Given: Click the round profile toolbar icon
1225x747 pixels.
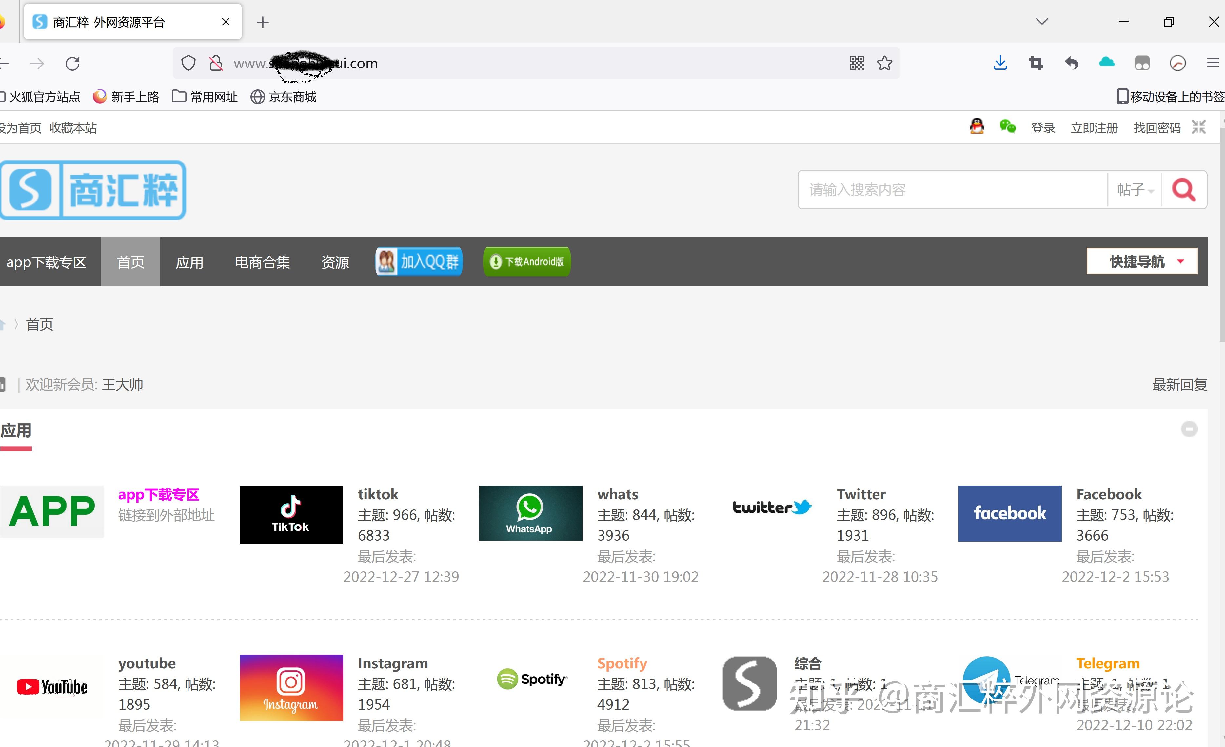Looking at the screenshot, I should pyautogui.click(x=1178, y=63).
